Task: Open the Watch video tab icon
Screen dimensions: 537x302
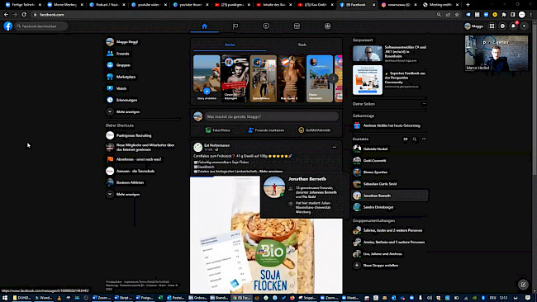Action: [266, 26]
